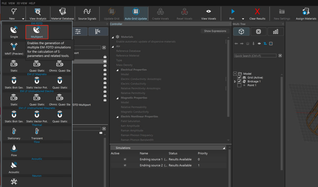Click the Clear Results red X

[x=257, y=12]
